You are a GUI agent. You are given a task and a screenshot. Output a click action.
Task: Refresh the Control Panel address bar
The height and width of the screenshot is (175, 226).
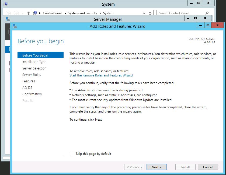(150, 13)
